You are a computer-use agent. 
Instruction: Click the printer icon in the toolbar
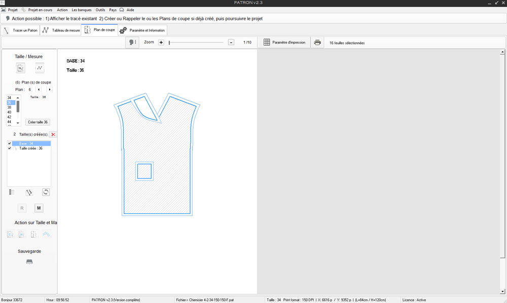pos(317,42)
